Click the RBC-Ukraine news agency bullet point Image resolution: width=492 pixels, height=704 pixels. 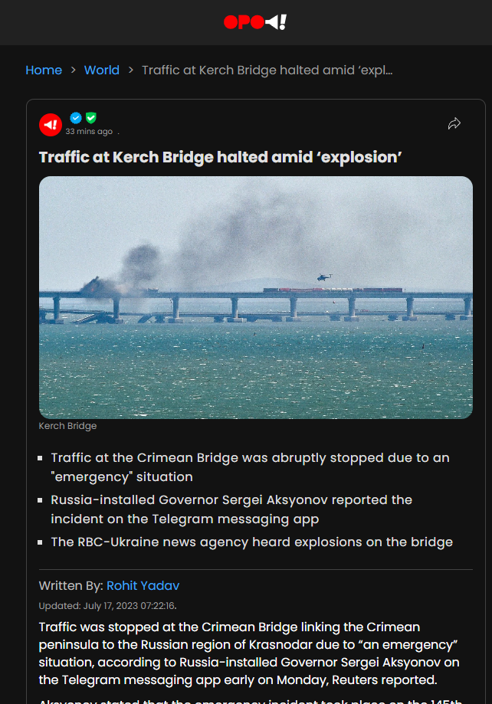[251, 542]
